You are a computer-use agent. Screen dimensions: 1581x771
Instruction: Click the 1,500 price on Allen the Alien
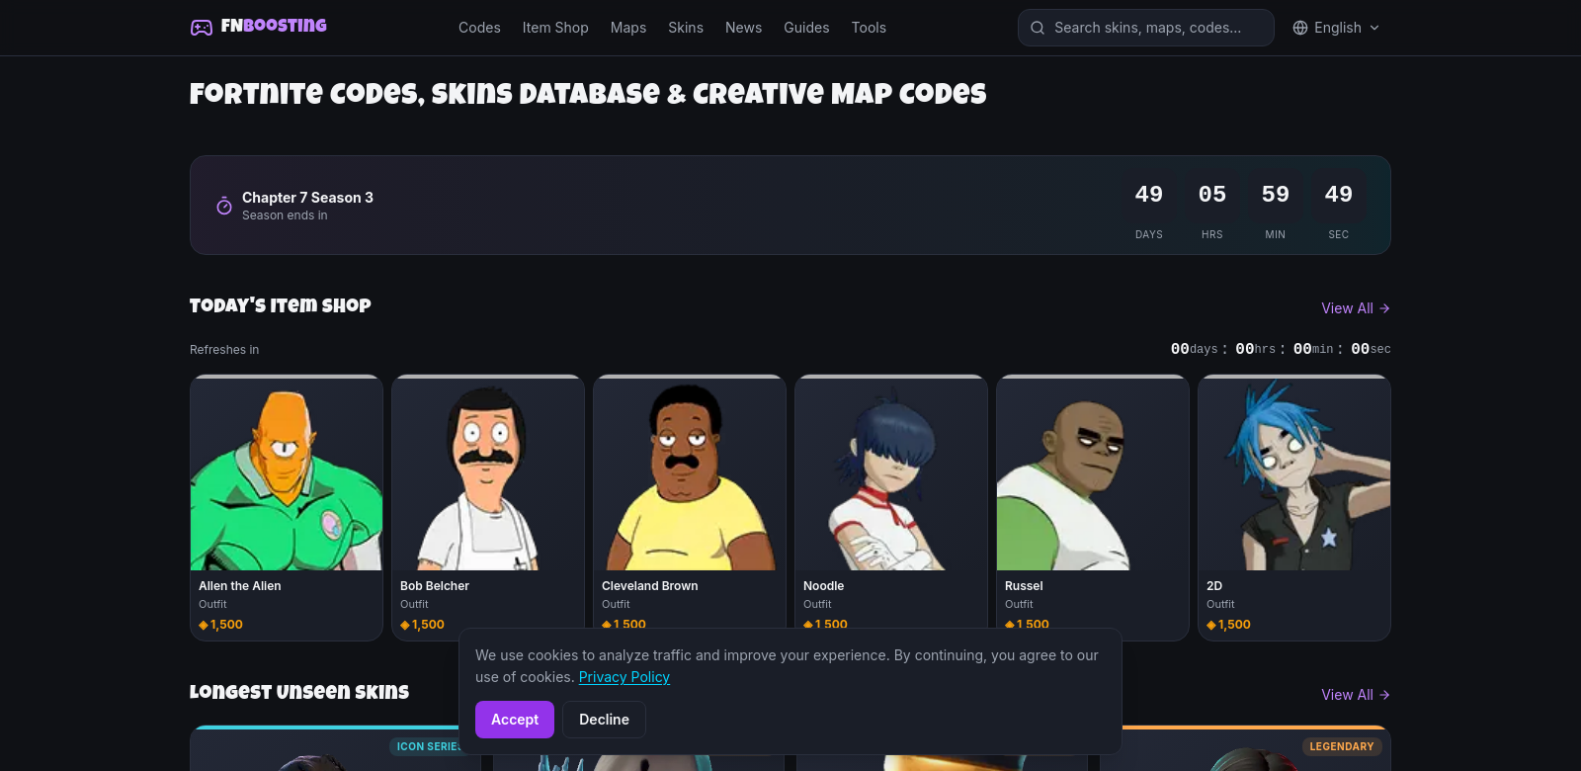(x=226, y=625)
